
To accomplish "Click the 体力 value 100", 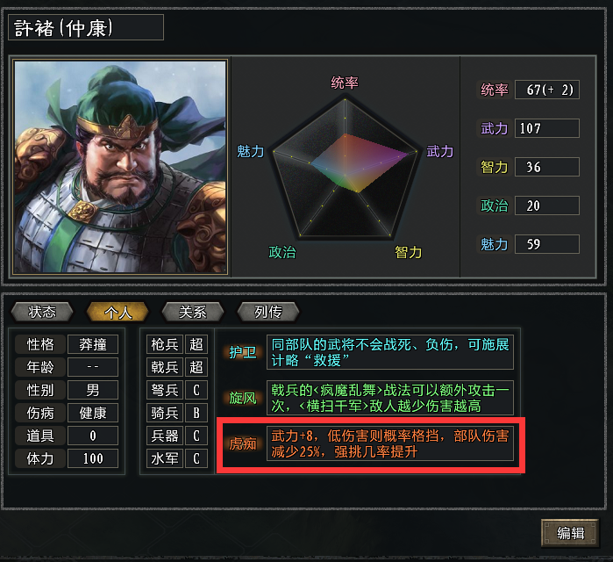I will 93,458.
